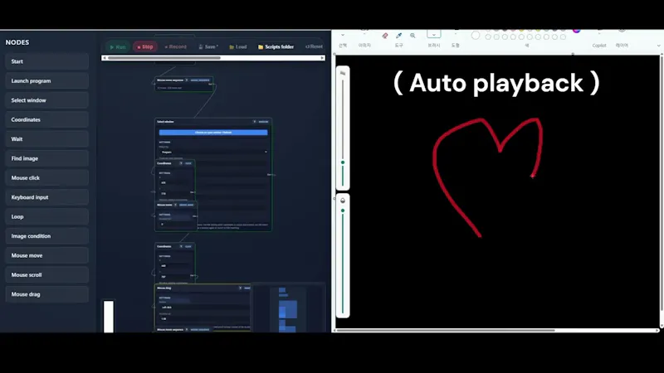Click the Paint brush size slider handle
Viewport: 664px width, 373px height.
343,162
